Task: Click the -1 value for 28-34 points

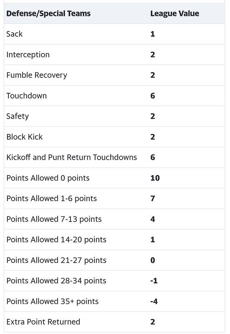Action: tap(154, 281)
